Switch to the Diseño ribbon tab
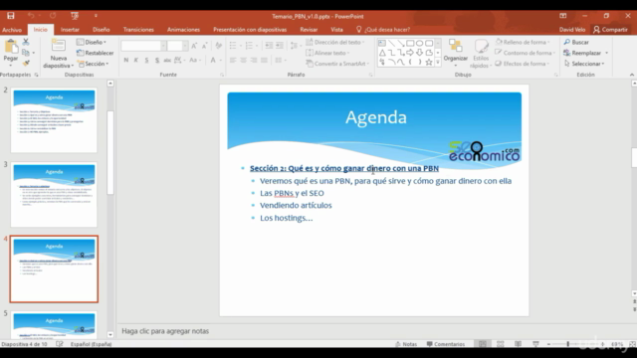637x358 pixels. pos(102,30)
